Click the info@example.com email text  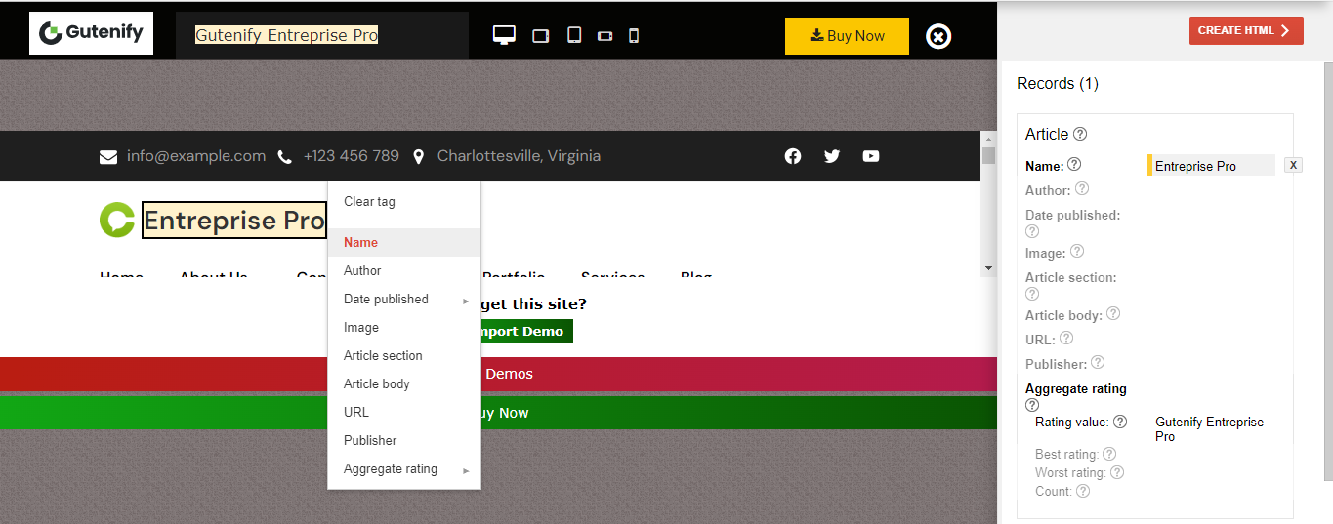pos(196,156)
